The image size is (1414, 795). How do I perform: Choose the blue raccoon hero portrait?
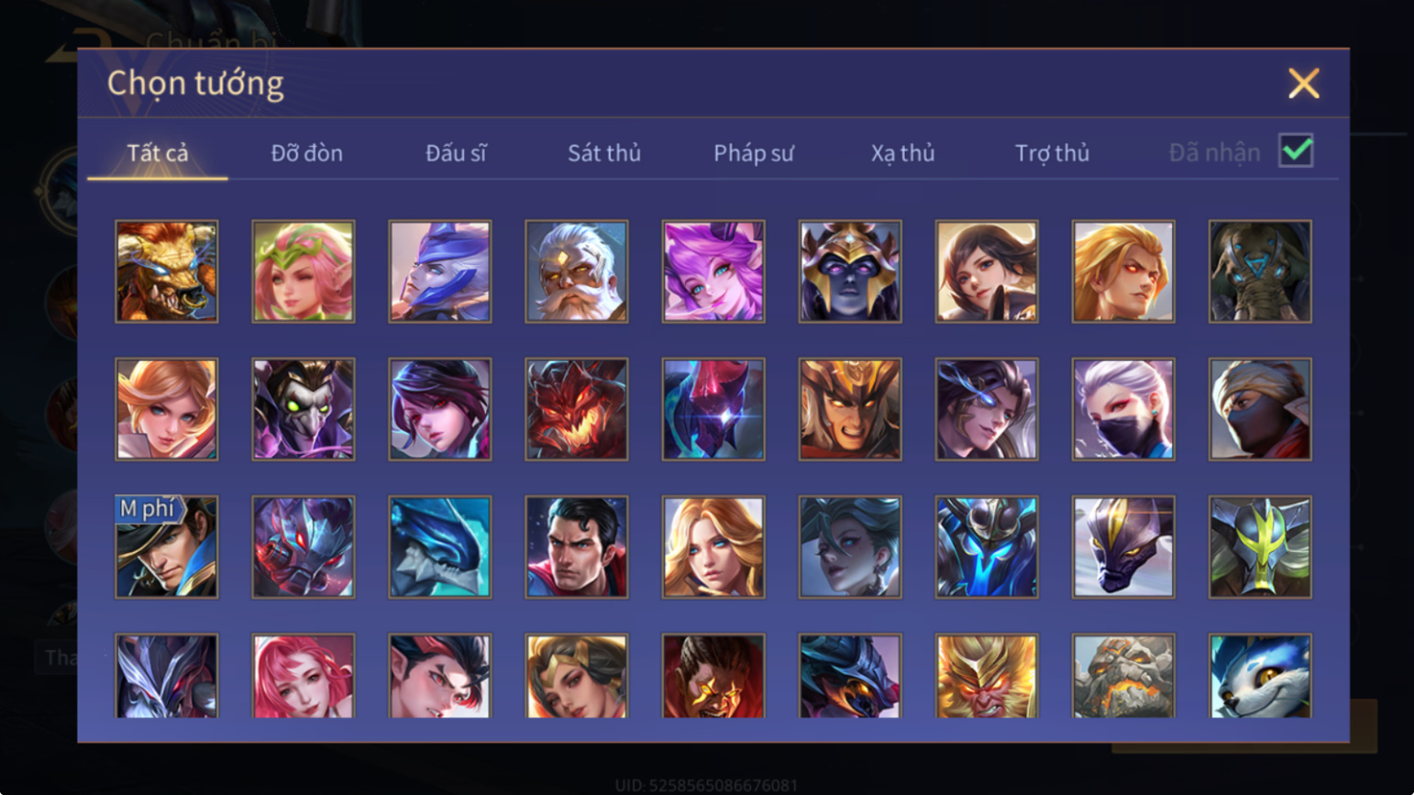coord(1260,676)
